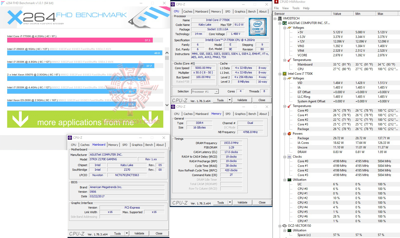Collapse the Utilization section under Intel Core i7 7700K
The image size is (400, 238).
pos(284,179)
